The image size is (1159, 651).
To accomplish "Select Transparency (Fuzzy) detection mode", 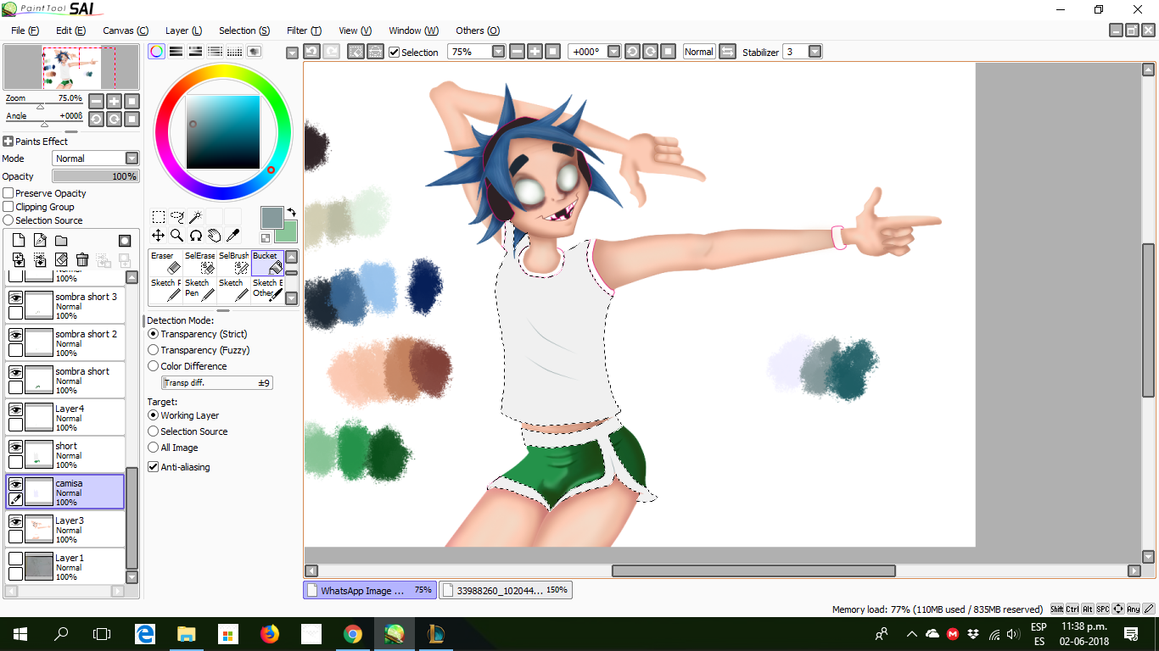I will pyautogui.click(x=154, y=350).
